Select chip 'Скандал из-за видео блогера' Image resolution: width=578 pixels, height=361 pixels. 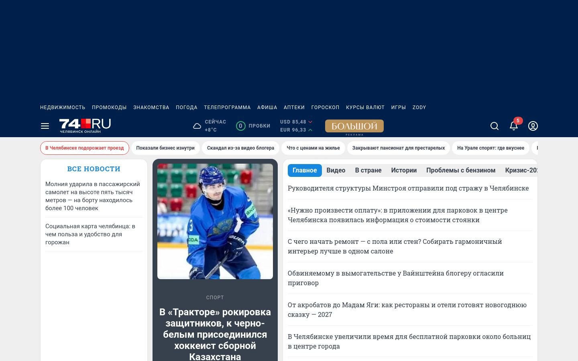(x=240, y=148)
